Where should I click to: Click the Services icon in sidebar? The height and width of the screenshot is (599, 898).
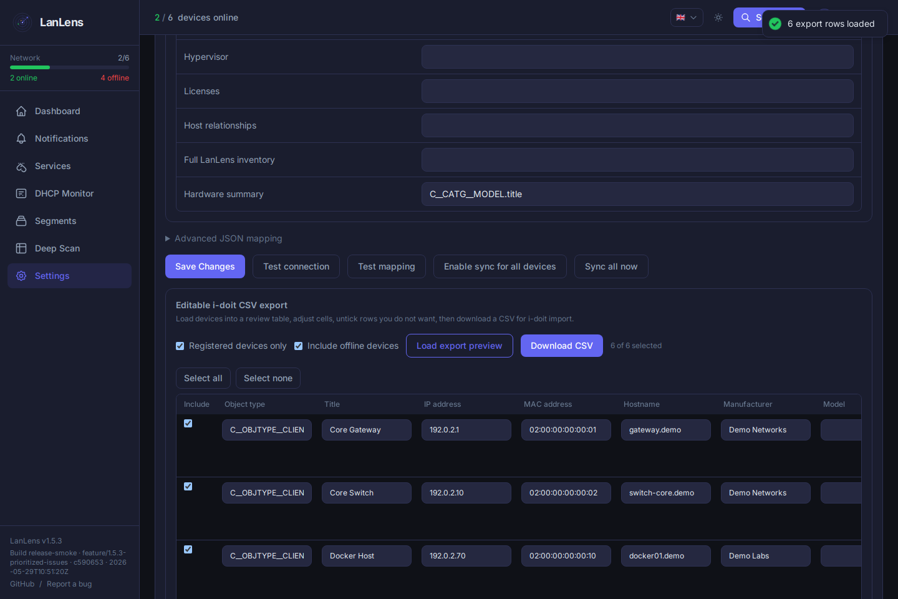coord(21,166)
